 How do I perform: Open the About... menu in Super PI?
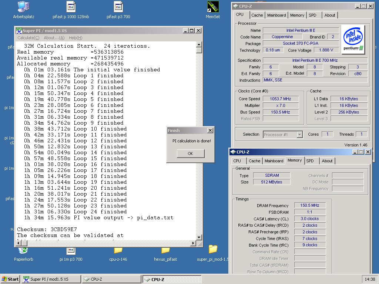[54, 38]
